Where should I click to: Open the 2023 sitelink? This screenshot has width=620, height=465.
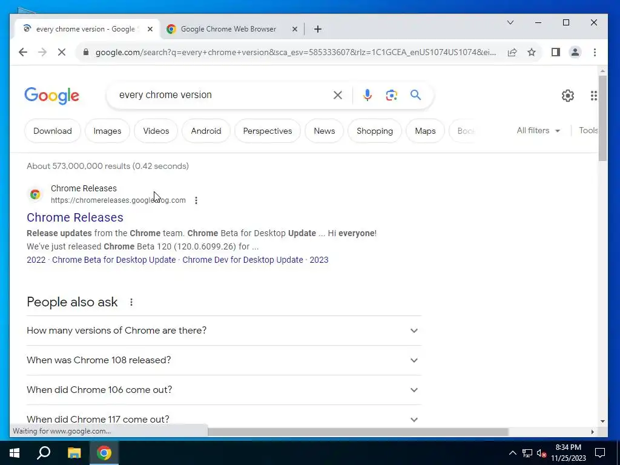(x=319, y=260)
